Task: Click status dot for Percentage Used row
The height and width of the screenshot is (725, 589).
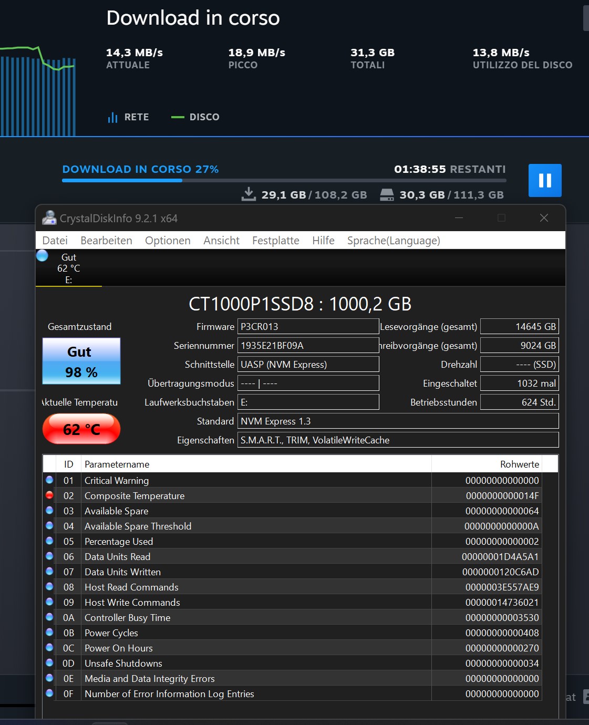Action: [49, 541]
